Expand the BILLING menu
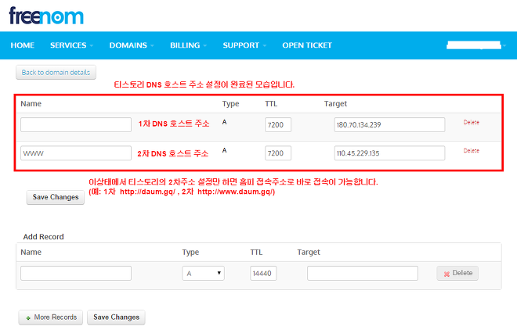 click(x=188, y=45)
